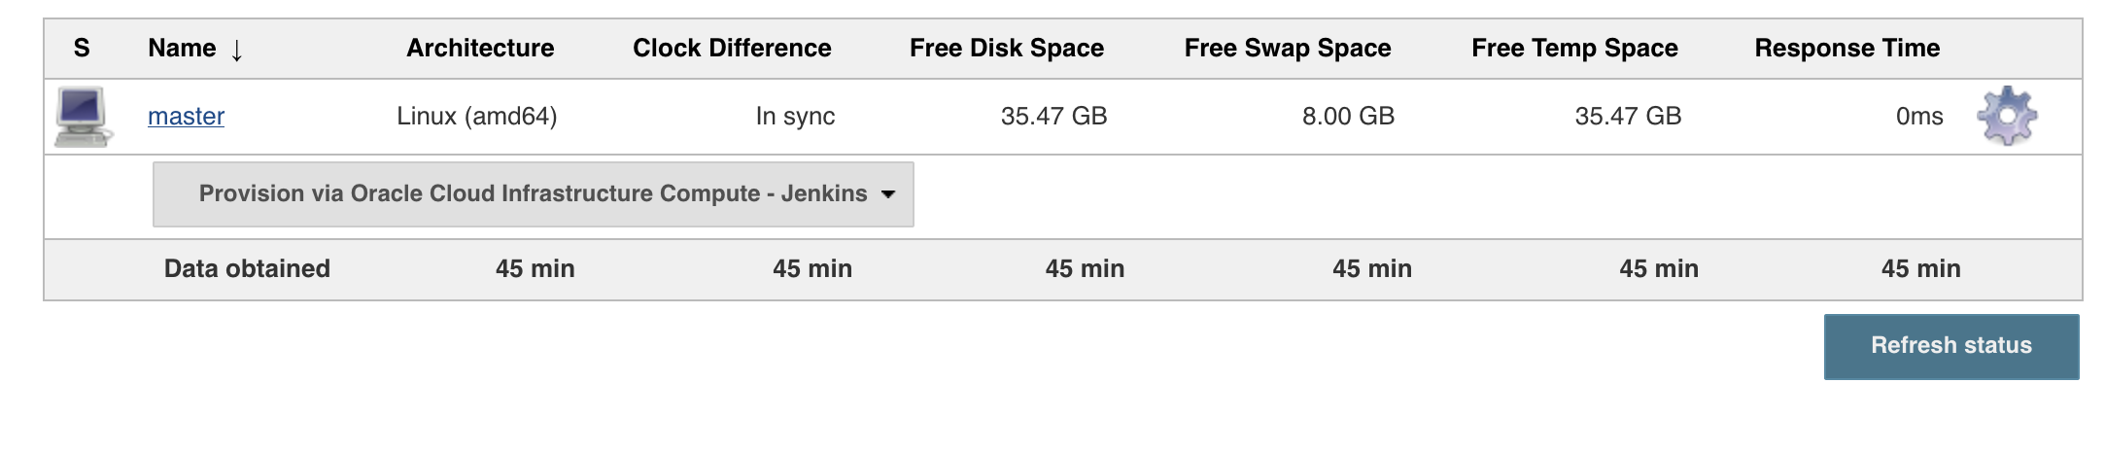Open the master node link
The height and width of the screenshot is (453, 2105).
(x=186, y=117)
